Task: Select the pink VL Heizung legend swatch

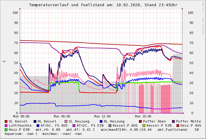Action: (66, 121)
